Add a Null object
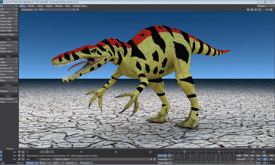The width and height of the screenshot is (275, 165). tap(9, 59)
